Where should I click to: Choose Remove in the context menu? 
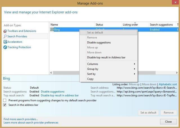click(109, 37)
